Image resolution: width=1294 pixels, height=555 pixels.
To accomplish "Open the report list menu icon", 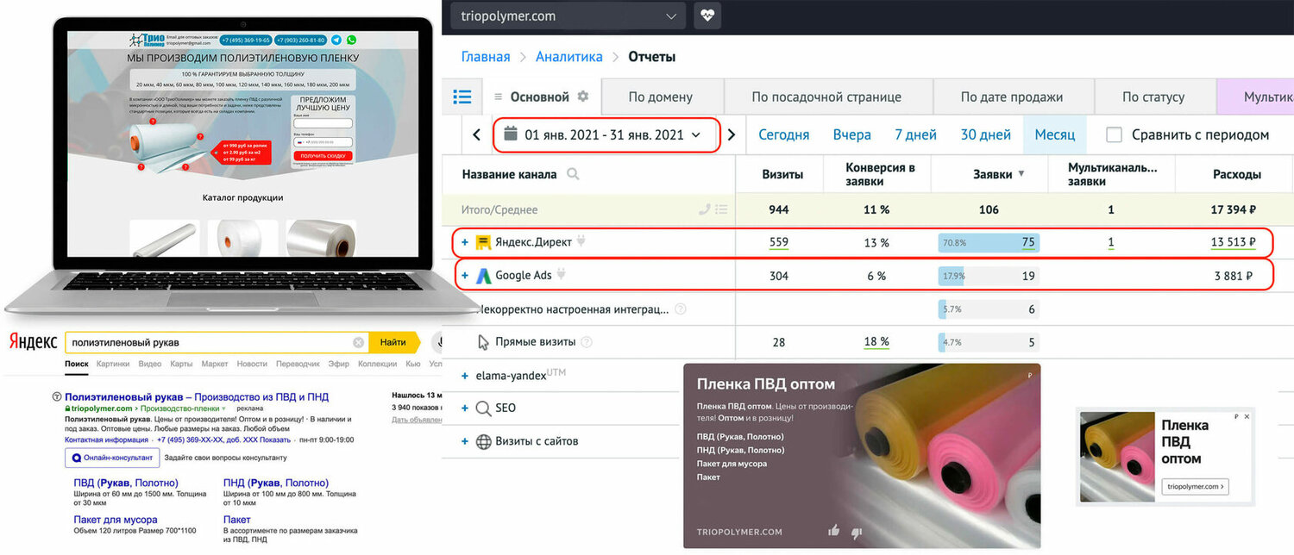I will pos(462,97).
